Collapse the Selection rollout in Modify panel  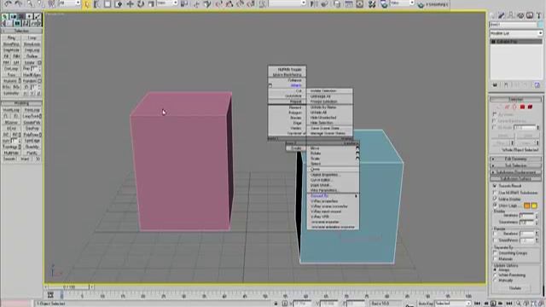[x=516, y=99]
